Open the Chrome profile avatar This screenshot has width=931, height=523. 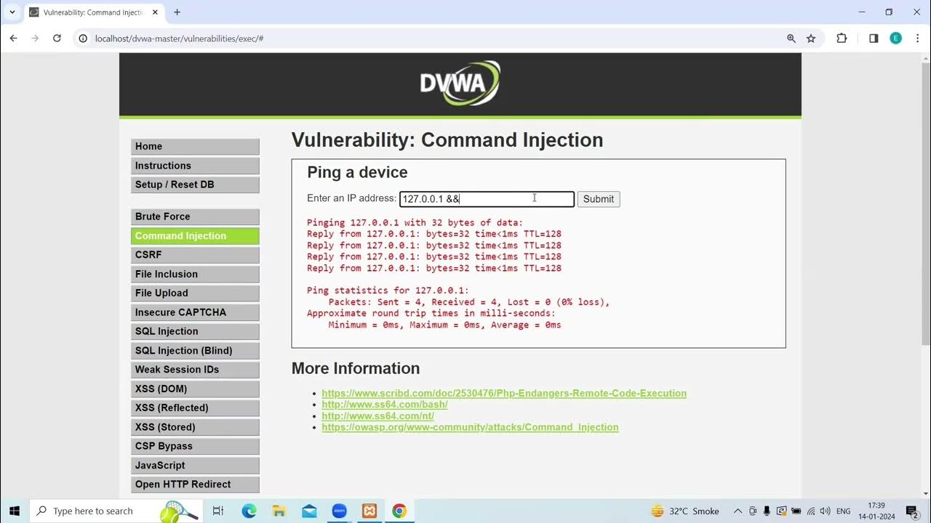point(896,38)
